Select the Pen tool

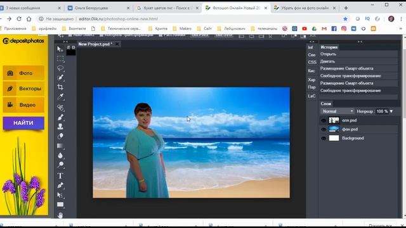click(60, 186)
